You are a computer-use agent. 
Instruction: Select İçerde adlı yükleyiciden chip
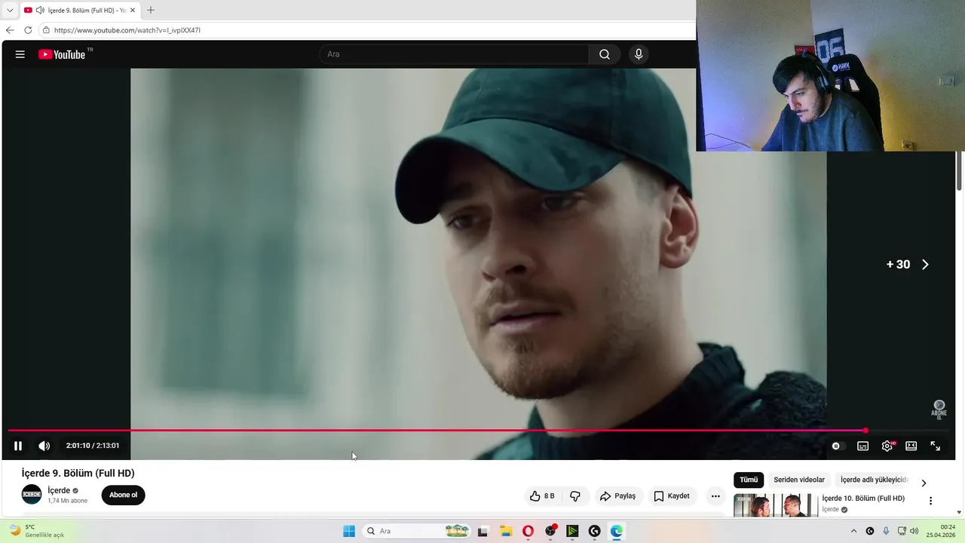[x=875, y=480]
